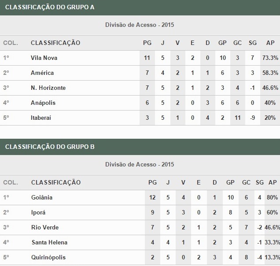
Task: Select the América row in Grupo A
Action: [x=140, y=73]
